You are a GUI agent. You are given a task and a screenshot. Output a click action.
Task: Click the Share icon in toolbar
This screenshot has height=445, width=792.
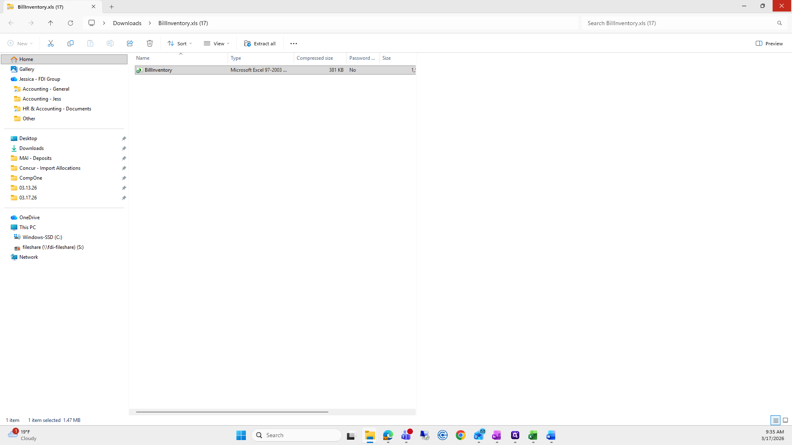click(x=130, y=43)
